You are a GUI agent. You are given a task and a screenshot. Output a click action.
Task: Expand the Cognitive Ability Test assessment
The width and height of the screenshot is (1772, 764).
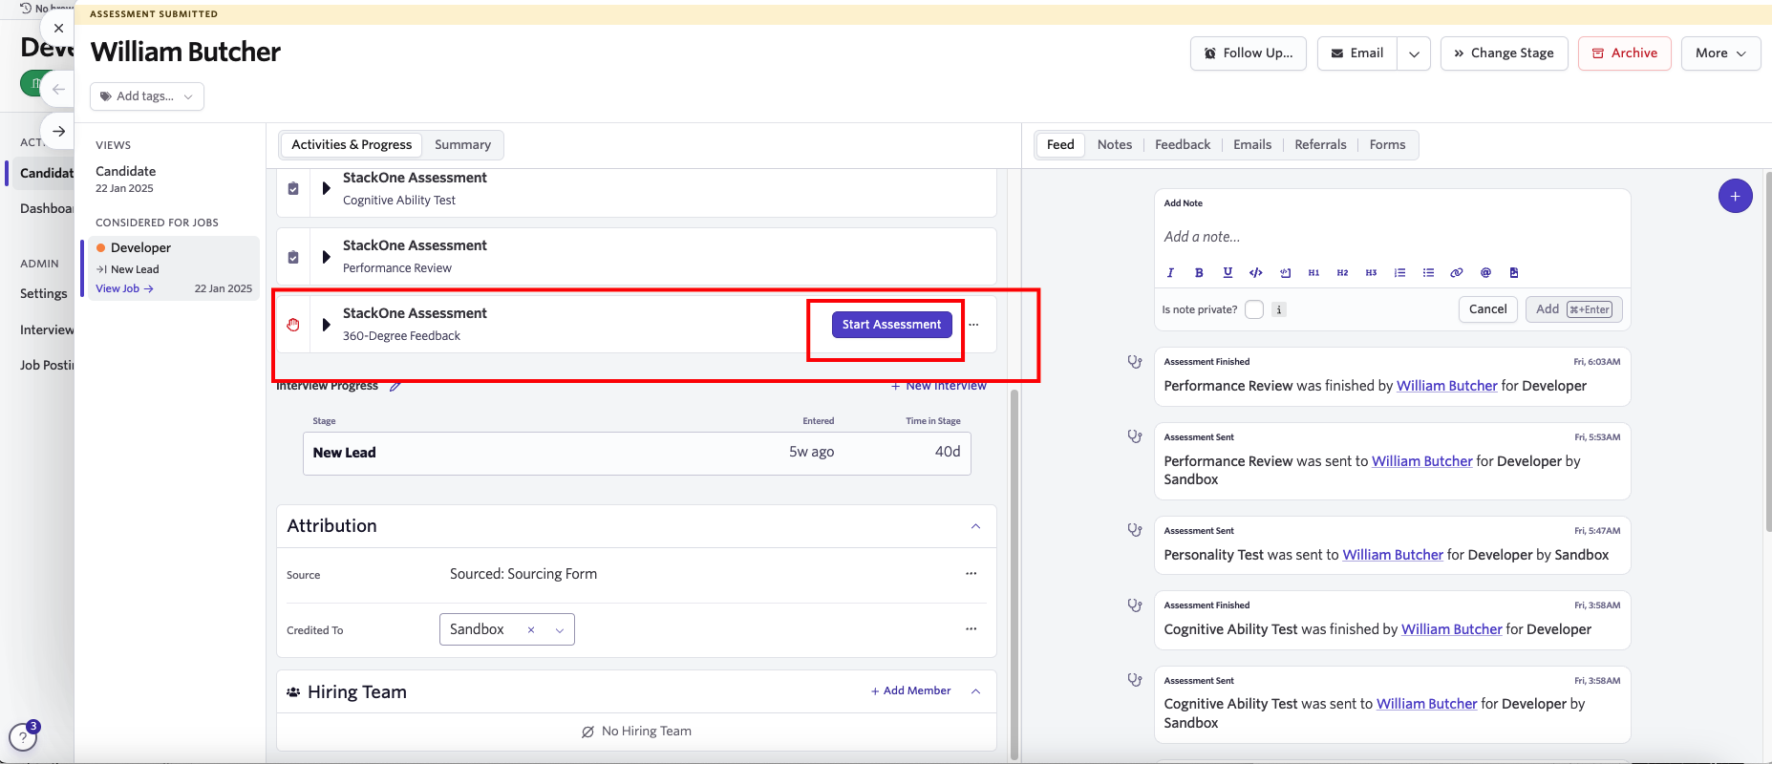pos(326,189)
